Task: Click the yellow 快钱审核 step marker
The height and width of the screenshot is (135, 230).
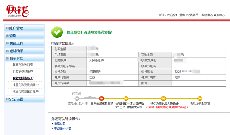Action: pos(126,99)
